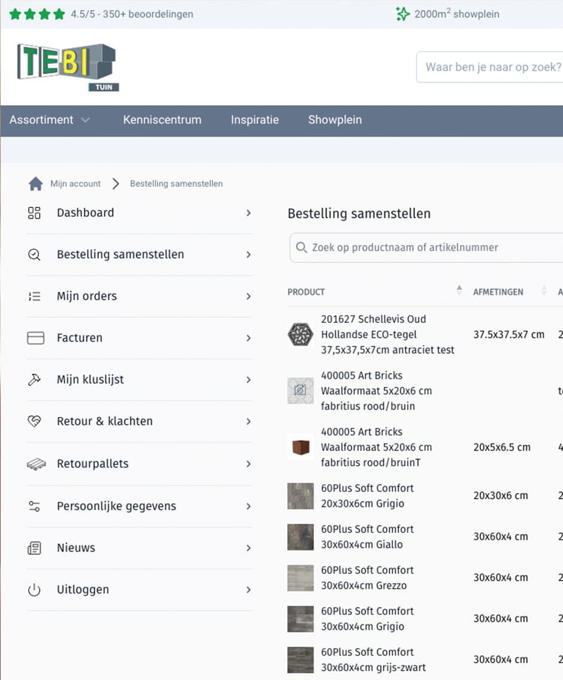This screenshot has height=680, width=563.
Task: Click the Uitloggen power icon
Action: (x=34, y=590)
